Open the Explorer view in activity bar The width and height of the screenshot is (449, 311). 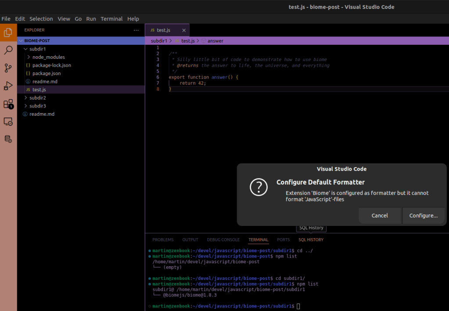(x=8, y=32)
